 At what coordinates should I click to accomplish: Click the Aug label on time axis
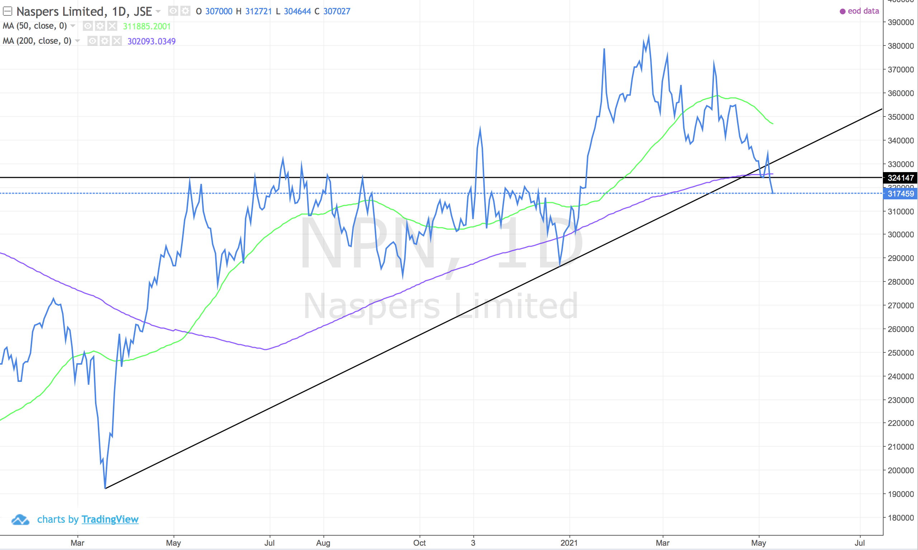click(323, 543)
